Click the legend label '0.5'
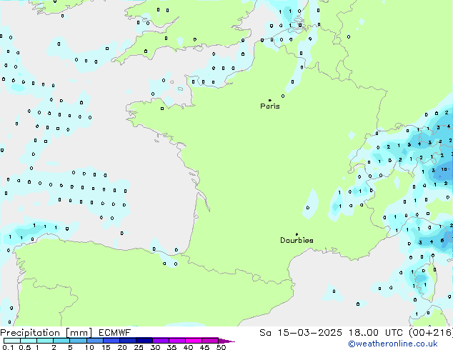 (x=25, y=347)
